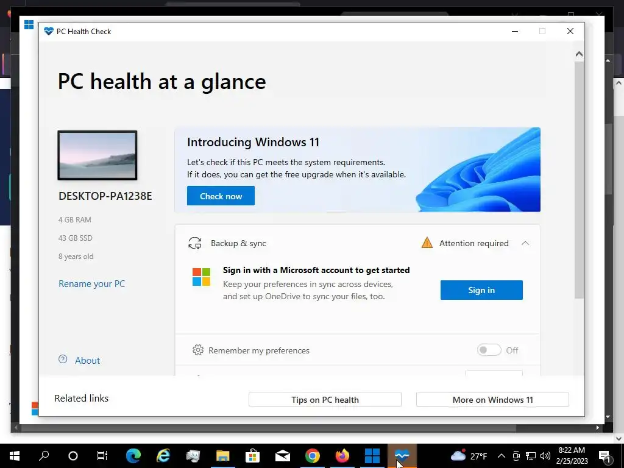Click the orange Attention required warning triangle
The image size is (624, 468).
[427, 243]
